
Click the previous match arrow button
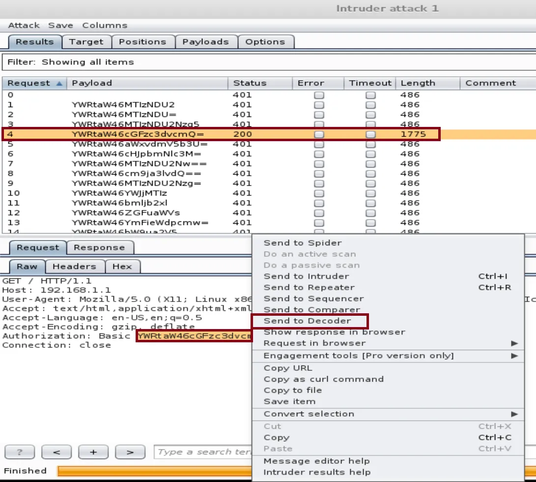[x=56, y=452]
